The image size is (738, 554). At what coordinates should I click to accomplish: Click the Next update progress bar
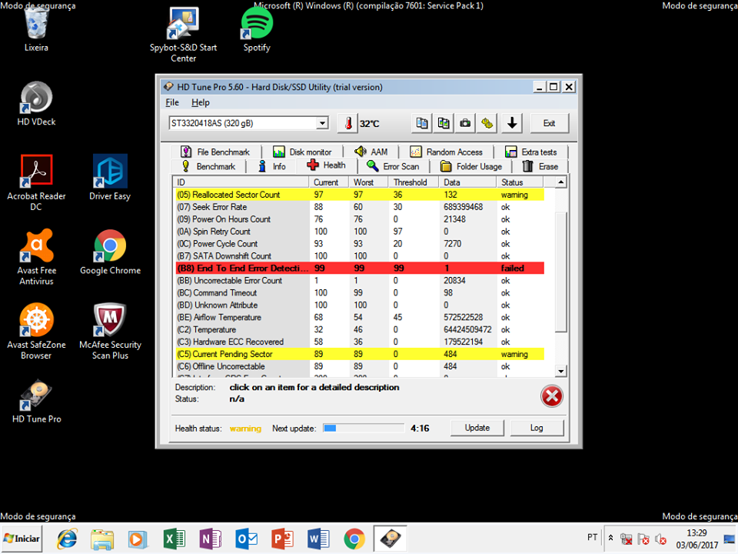(x=364, y=428)
